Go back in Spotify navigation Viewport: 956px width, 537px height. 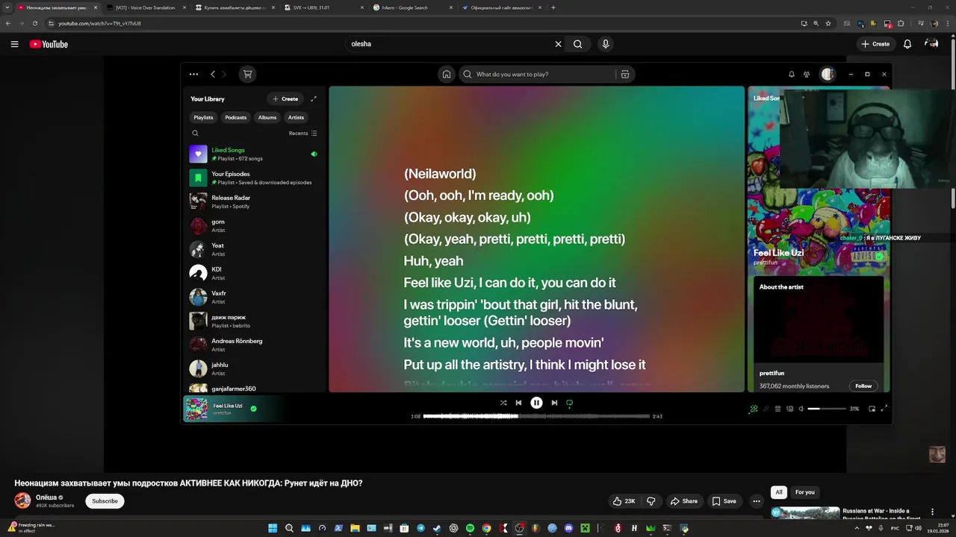213,75
